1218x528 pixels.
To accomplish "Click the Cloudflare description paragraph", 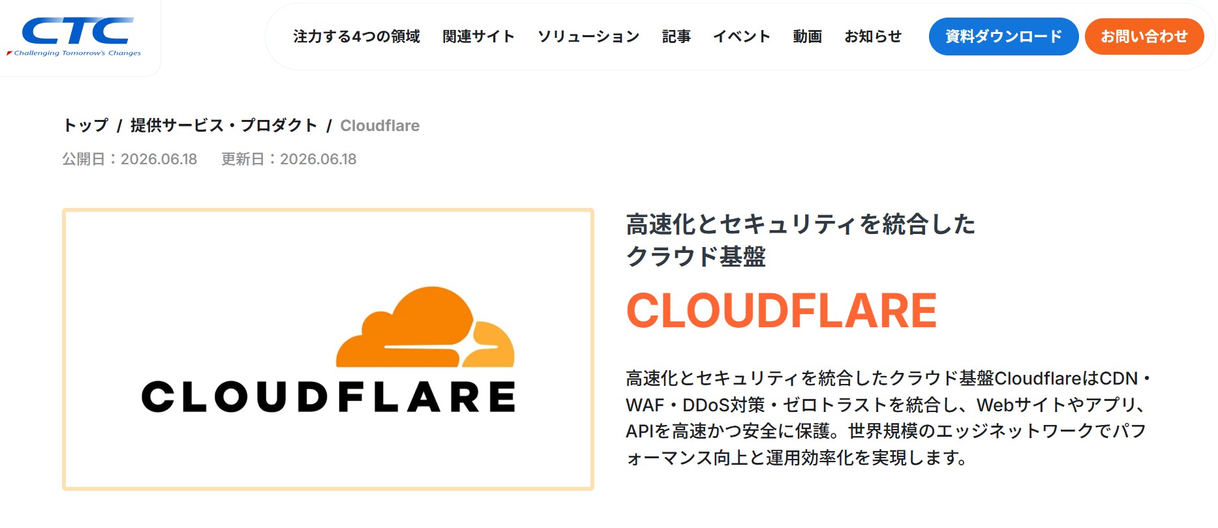I will click(889, 418).
